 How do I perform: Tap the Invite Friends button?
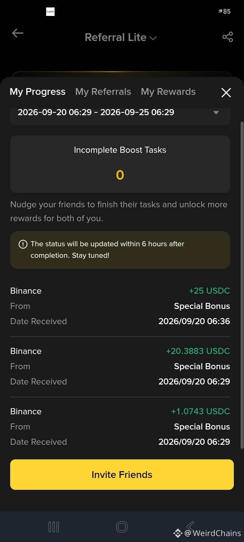click(x=122, y=475)
